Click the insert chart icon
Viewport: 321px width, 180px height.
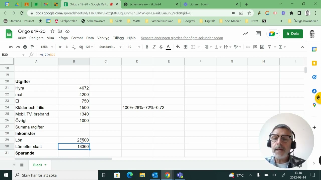click(262, 47)
